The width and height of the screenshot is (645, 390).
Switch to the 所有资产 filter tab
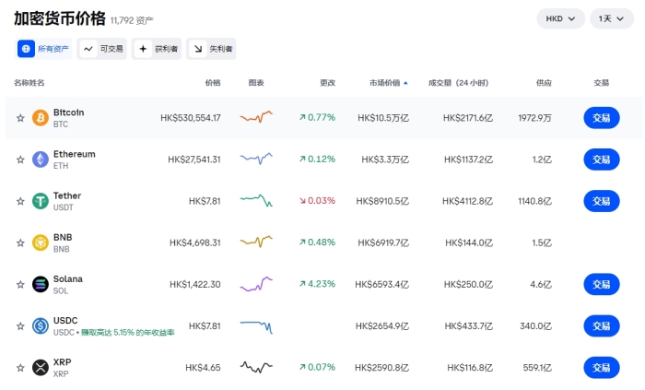click(x=43, y=49)
